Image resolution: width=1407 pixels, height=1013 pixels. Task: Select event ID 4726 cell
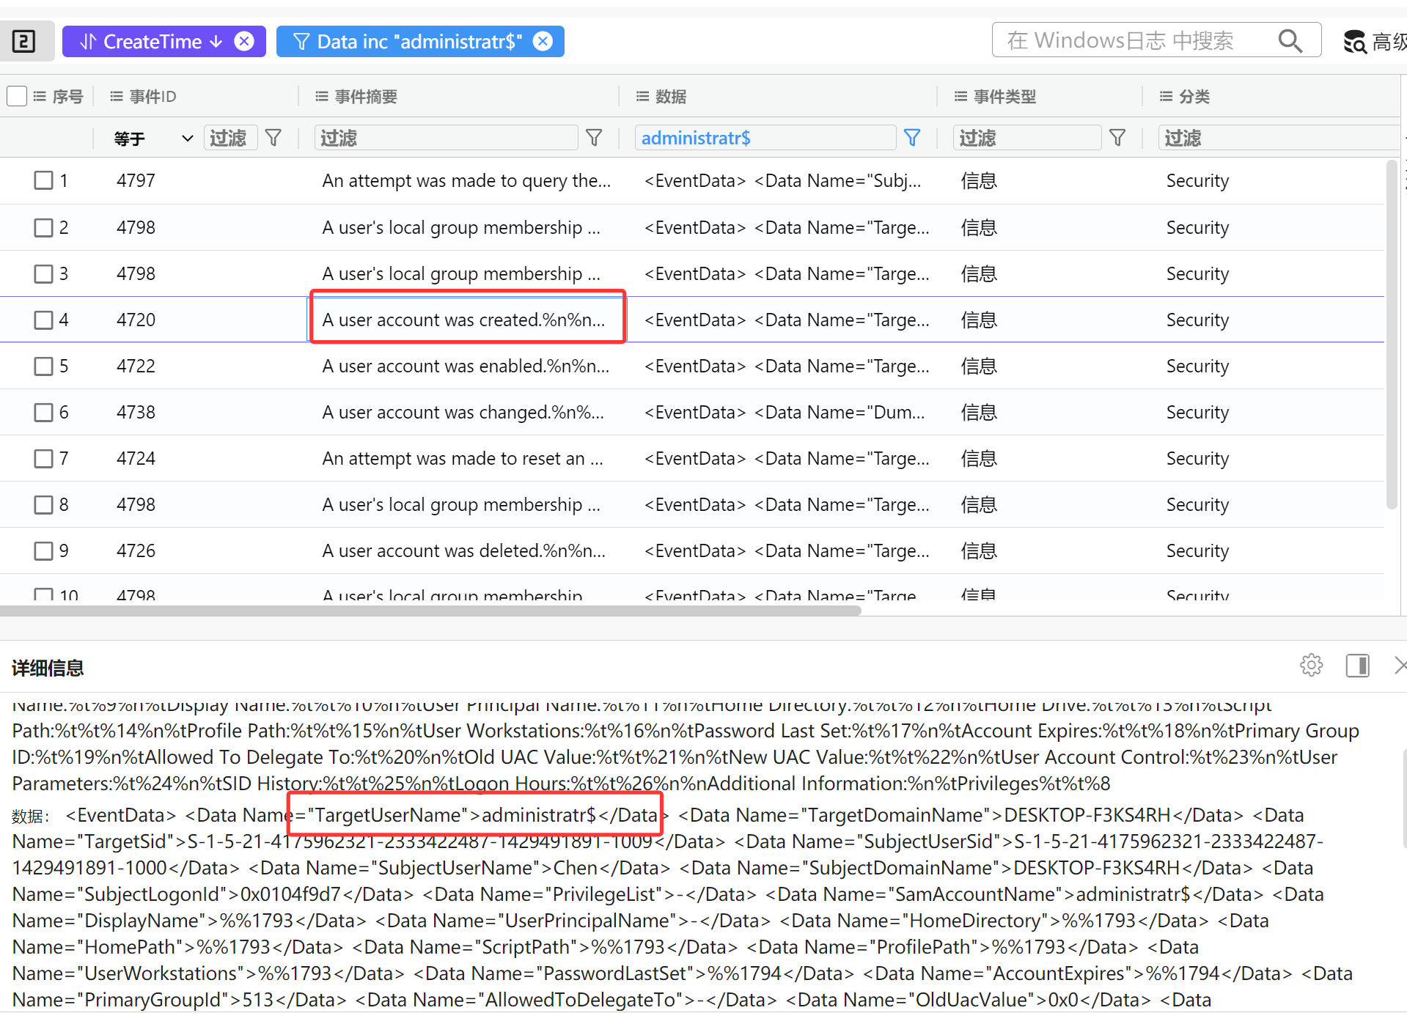point(136,550)
